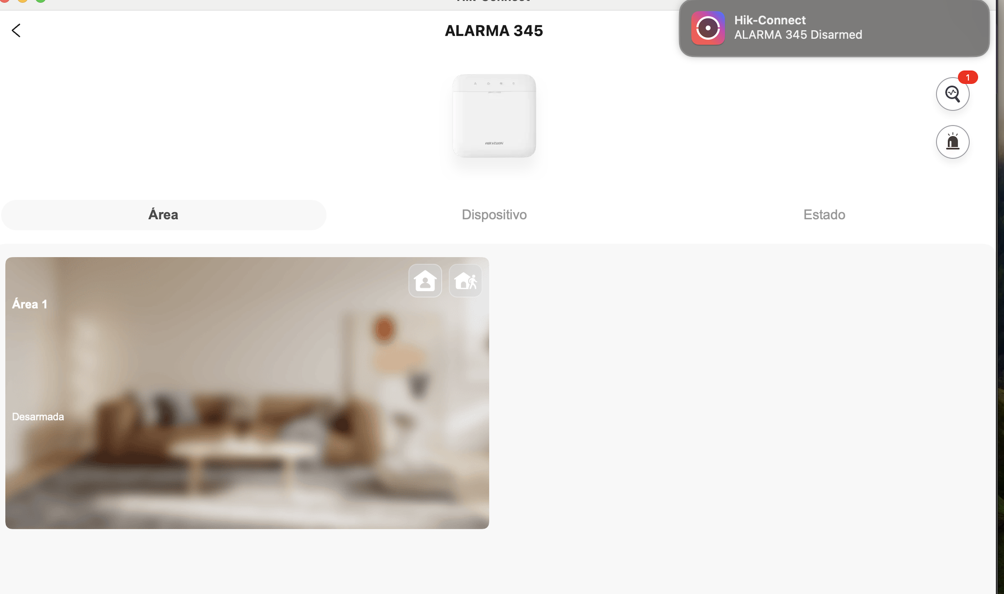This screenshot has height=594, width=1004.
Task: Click the Área 1 label
Action: tap(30, 304)
